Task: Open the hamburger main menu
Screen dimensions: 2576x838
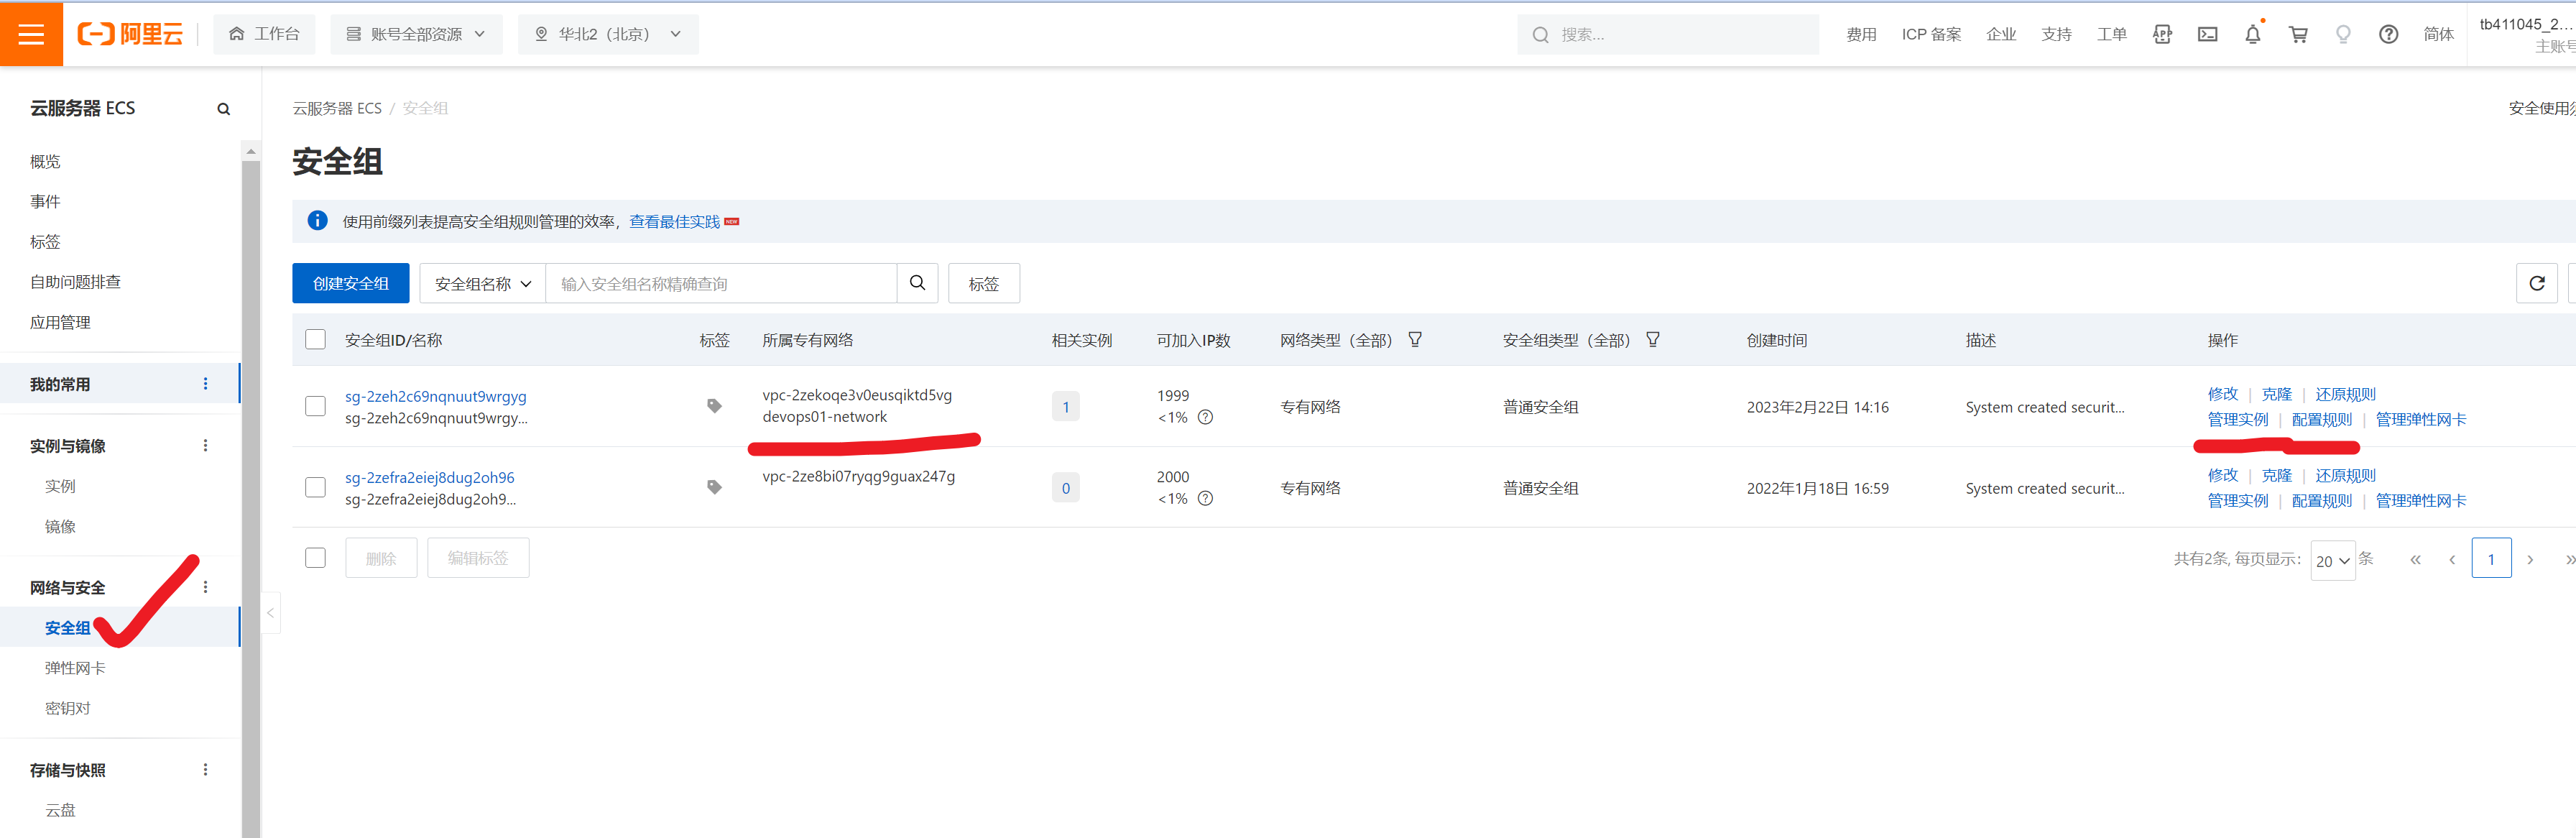Action: 31,34
